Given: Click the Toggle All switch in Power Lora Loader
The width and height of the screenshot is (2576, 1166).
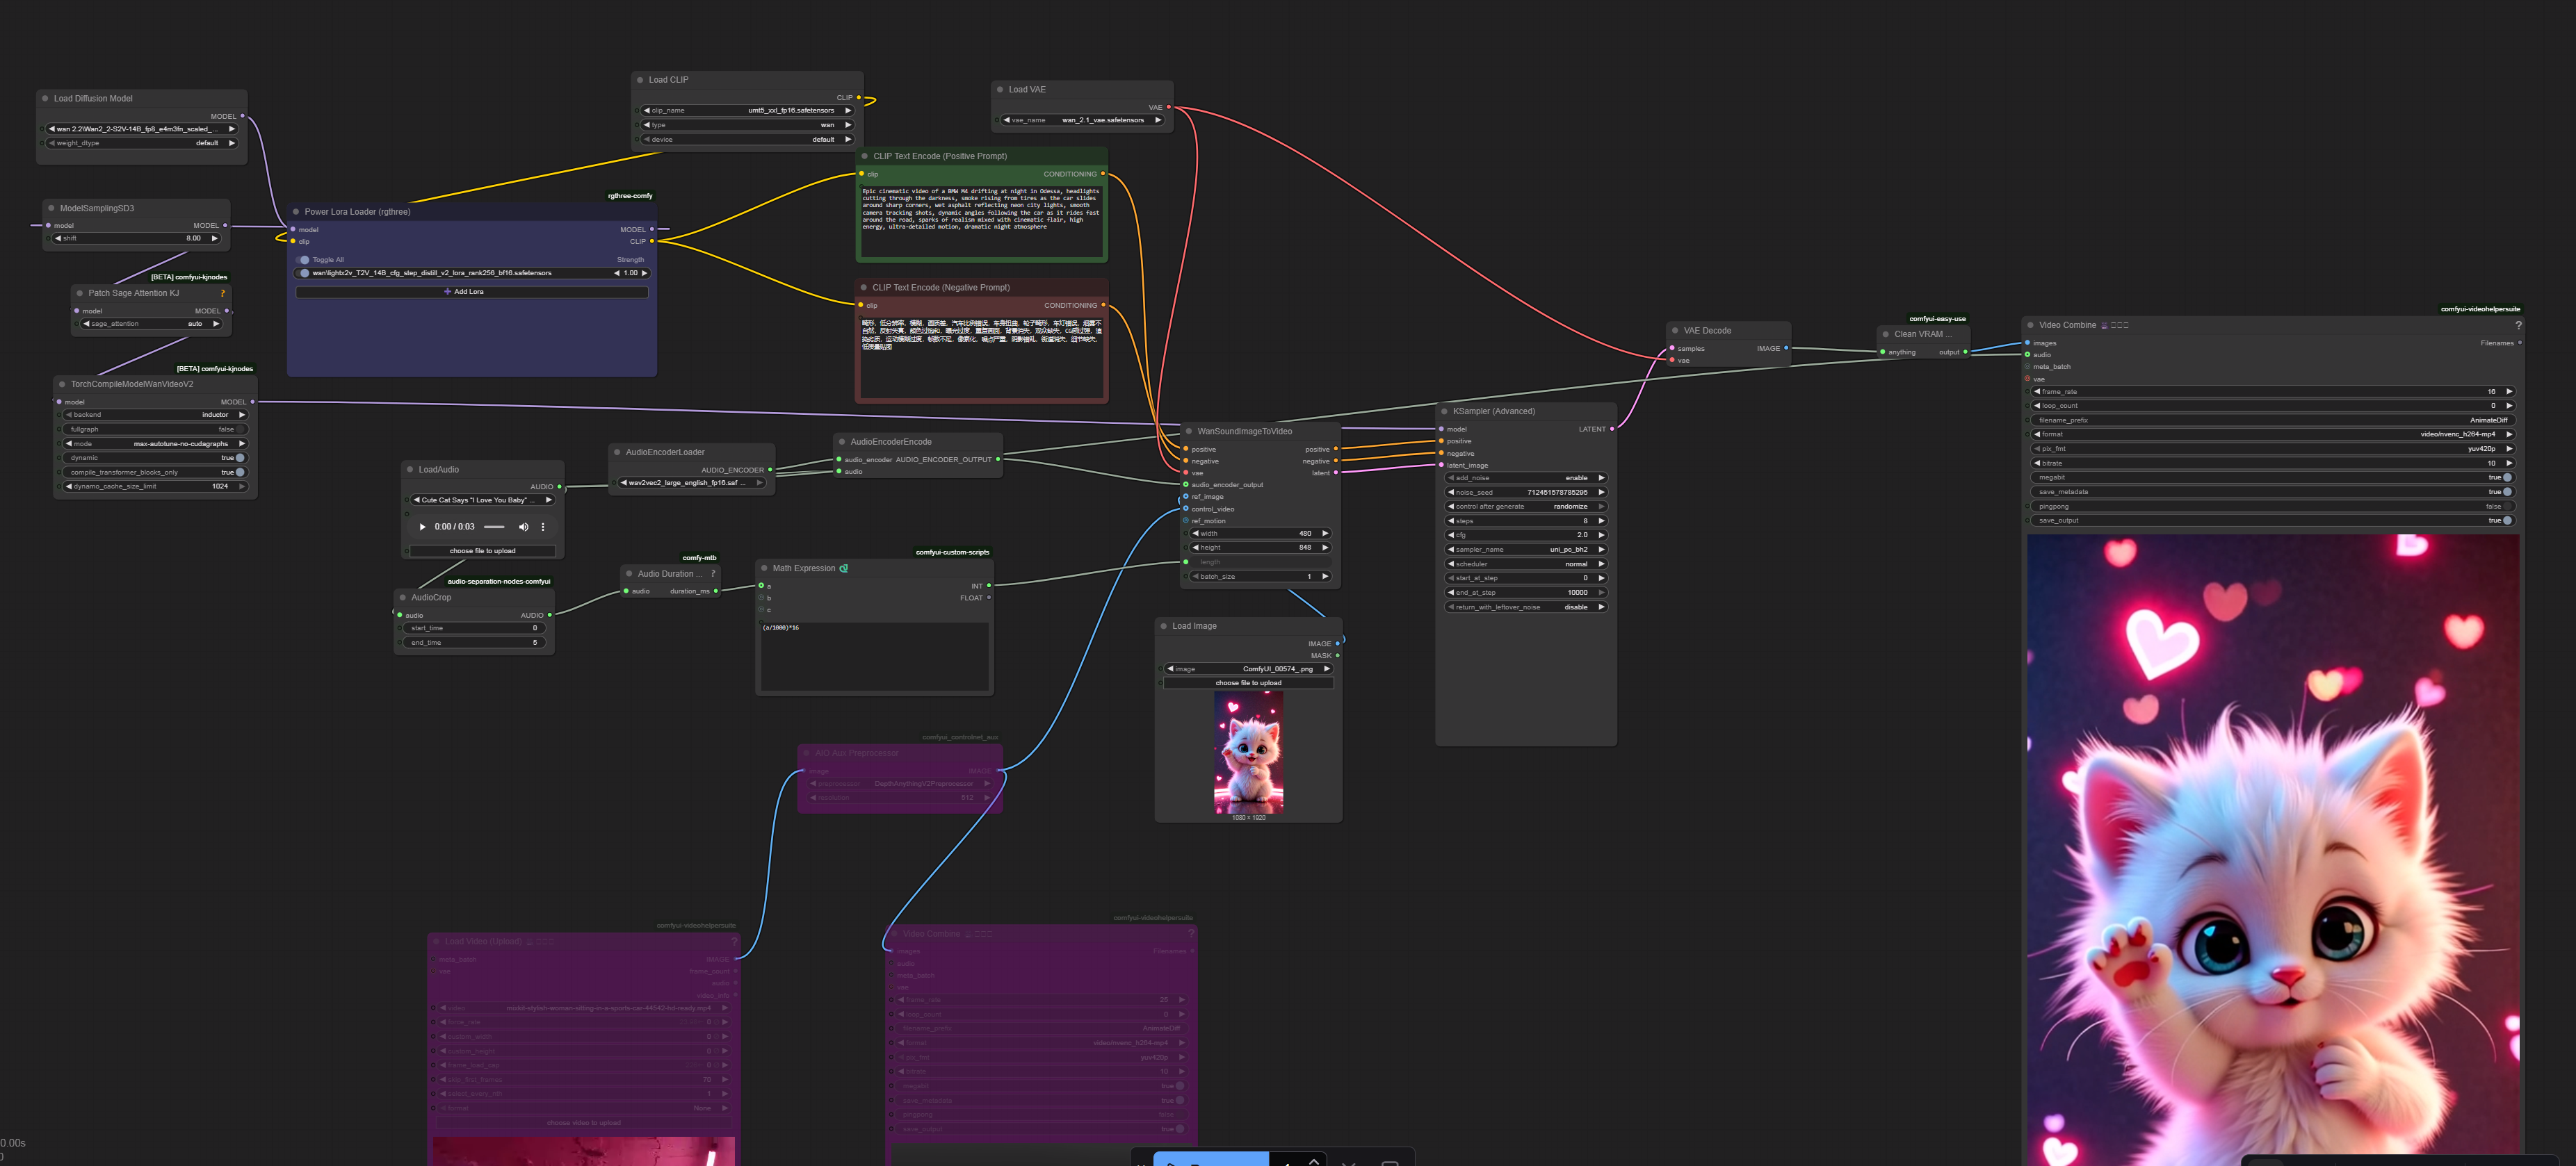Looking at the screenshot, I should point(303,260).
